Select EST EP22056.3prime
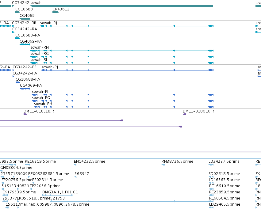This screenshot has width=261, height=209. 45,186
